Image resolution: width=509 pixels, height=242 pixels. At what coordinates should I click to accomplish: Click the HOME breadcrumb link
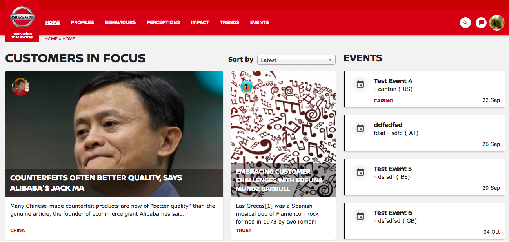(x=51, y=39)
